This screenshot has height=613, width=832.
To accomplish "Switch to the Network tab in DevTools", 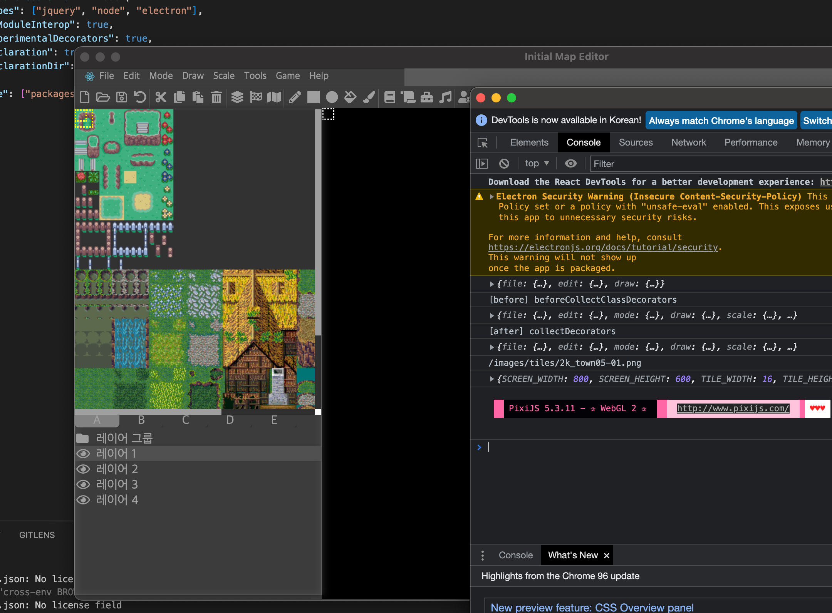I will [688, 142].
